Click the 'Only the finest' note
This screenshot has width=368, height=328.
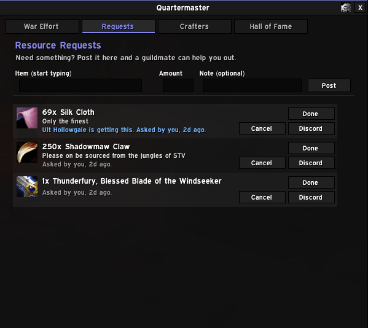coord(66,121)
